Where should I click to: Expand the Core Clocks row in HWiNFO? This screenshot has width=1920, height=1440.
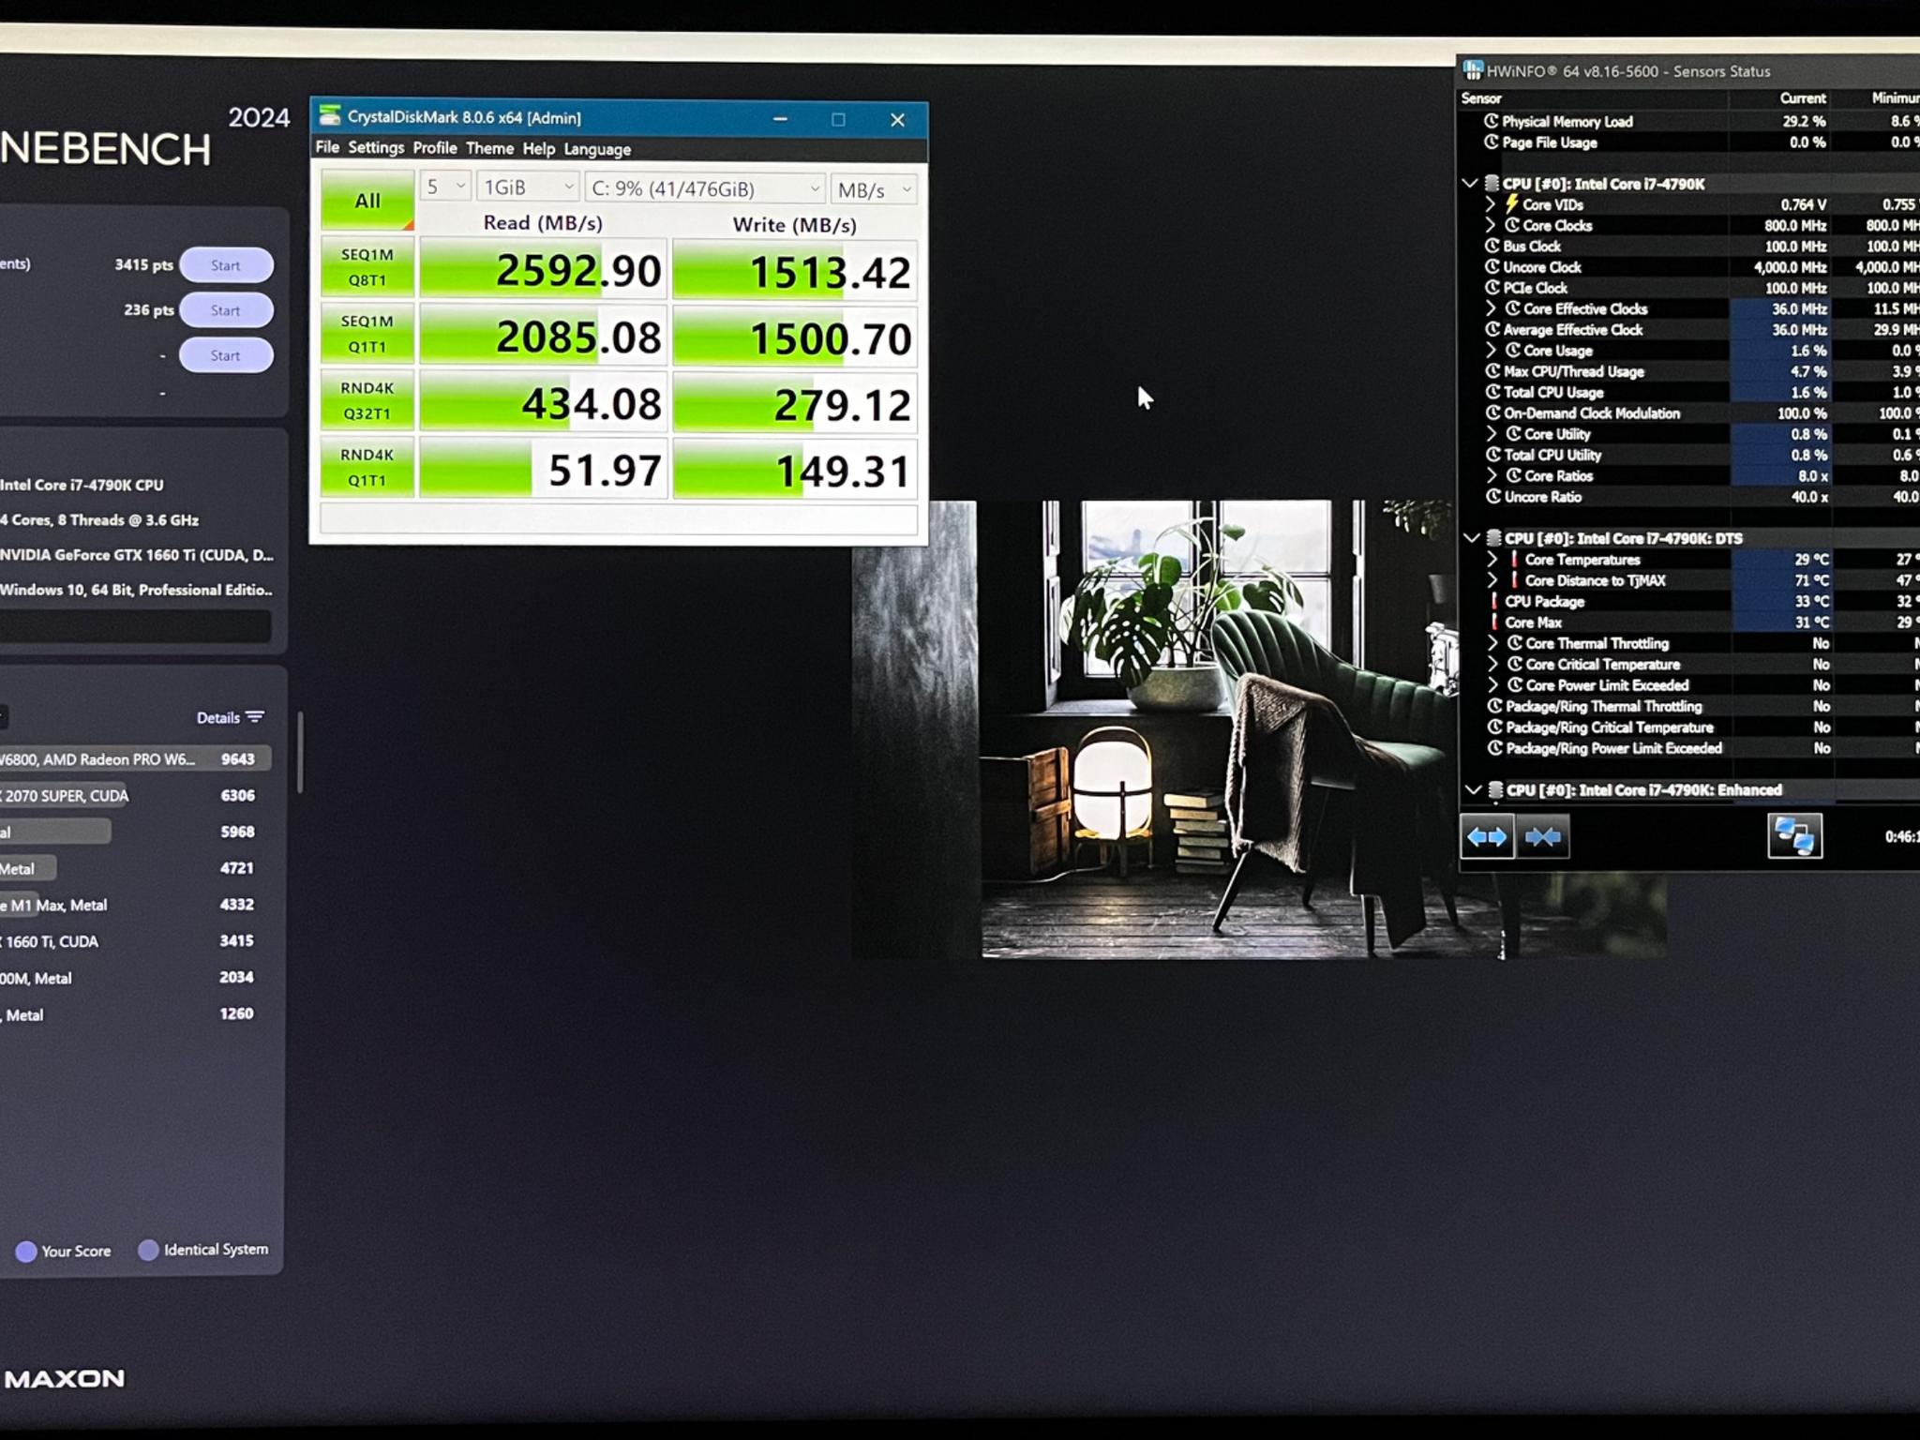coord(1490,225)
